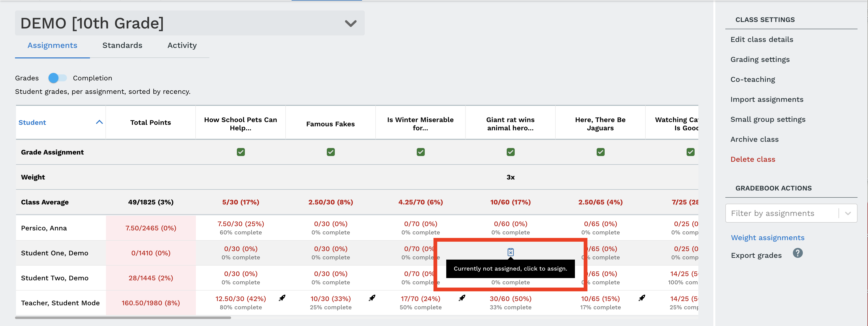Switch to the Activity tab

[x=182, y=45]
